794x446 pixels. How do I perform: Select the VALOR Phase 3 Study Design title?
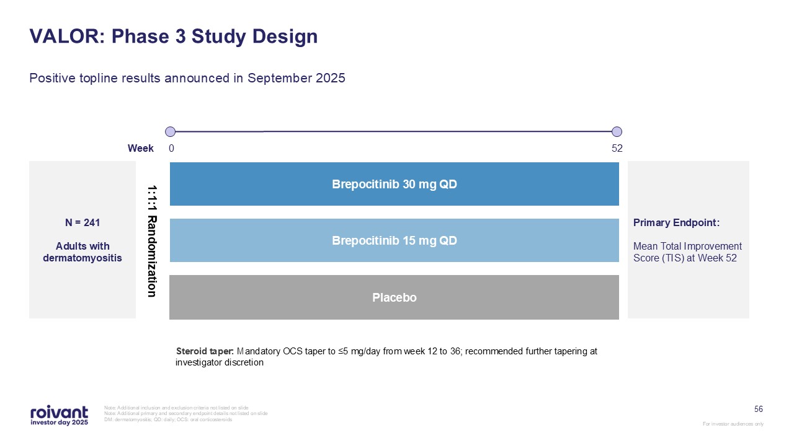(174, 37)
